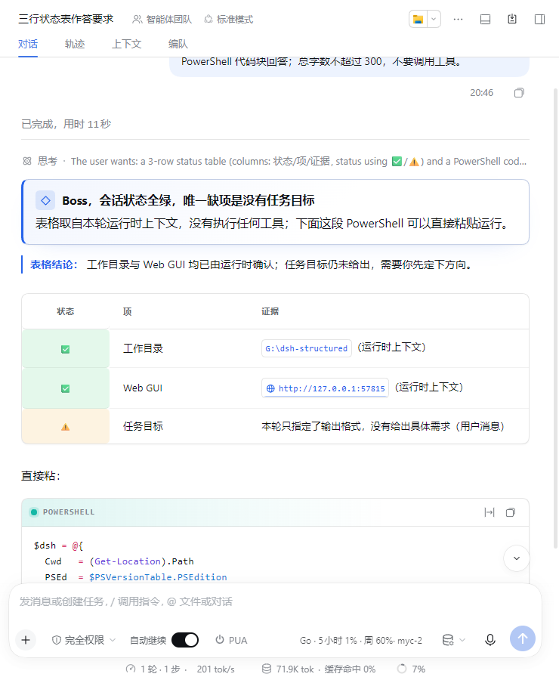Toggle word wrap in PowerShell code block
The height and width of the screenshot is (680, 559).
click(x=490, y=512)
